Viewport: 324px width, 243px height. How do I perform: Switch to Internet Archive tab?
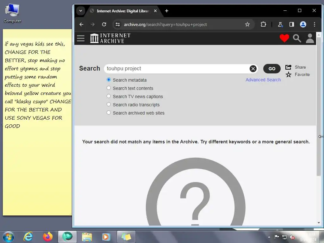(x=123, y=11)
